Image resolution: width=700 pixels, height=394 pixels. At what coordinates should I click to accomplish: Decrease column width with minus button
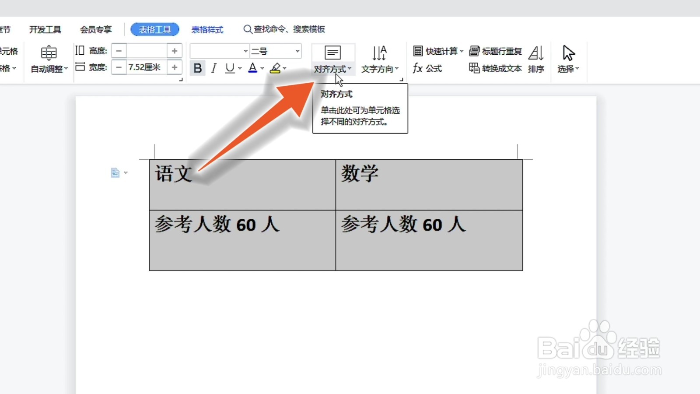(x=119, y=67)
